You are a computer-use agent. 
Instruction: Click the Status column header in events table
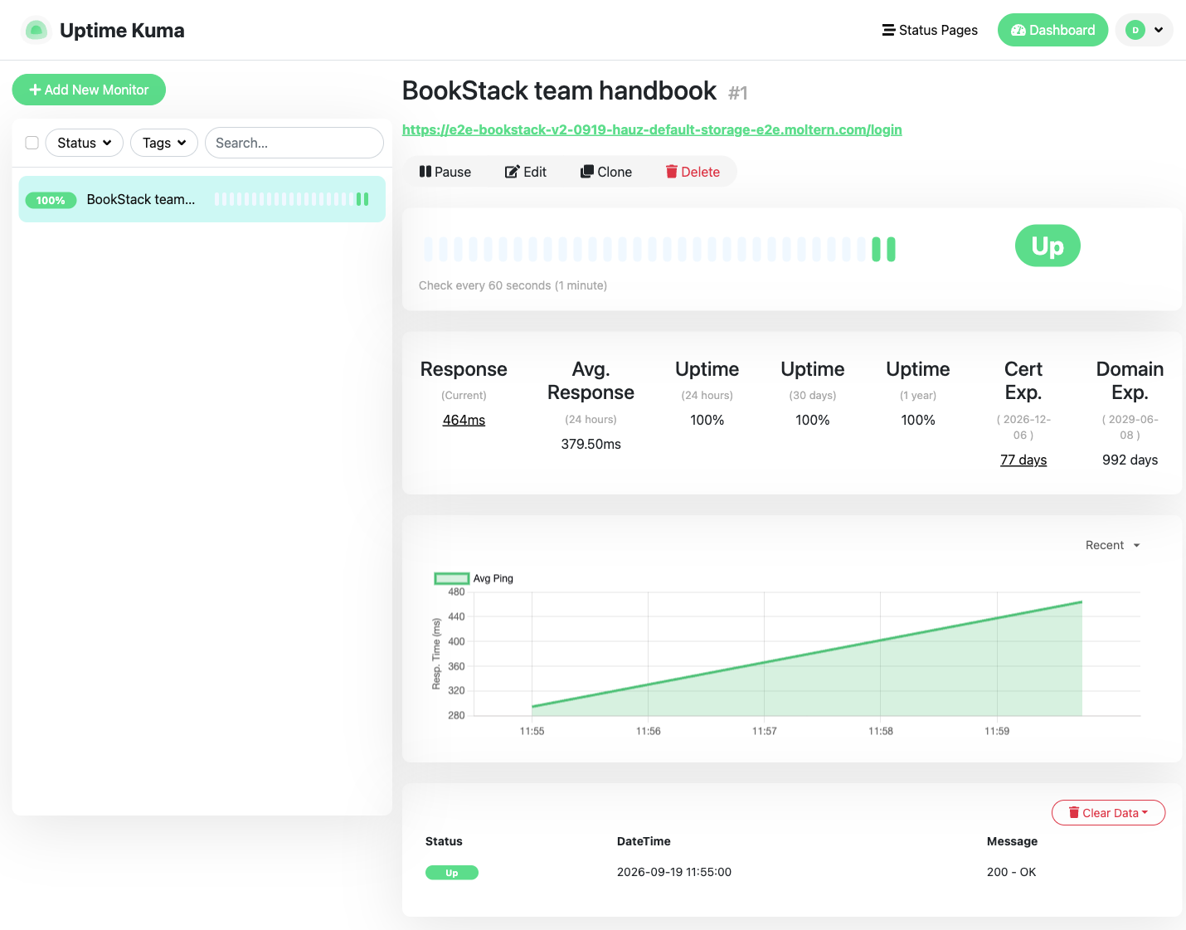444,841
